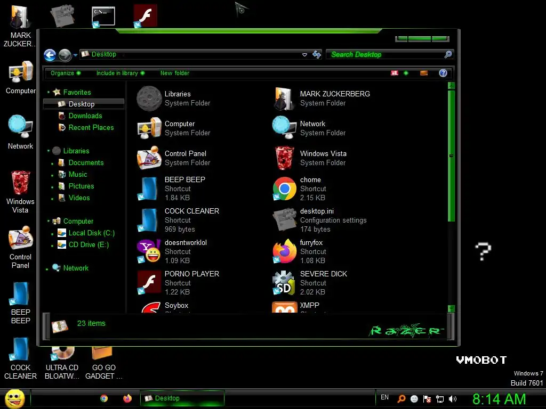Click the Desktop taskbar window button
546x409 pixels.
click(x=182, y=398)
